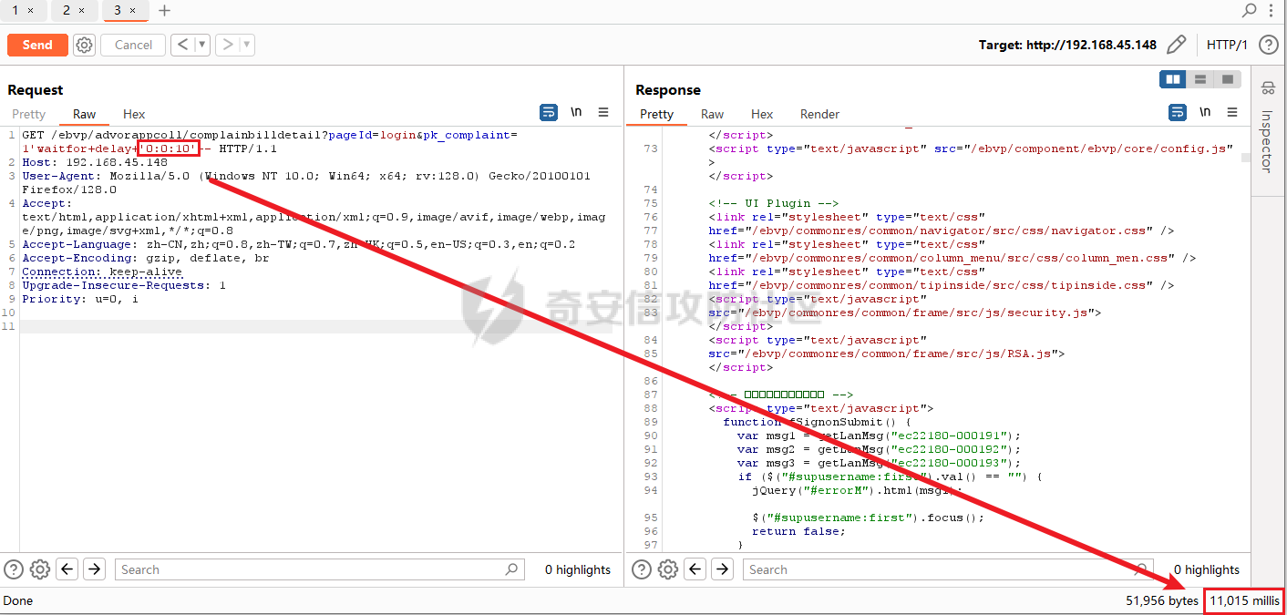
Task: Open Response search settings gear
Action: 668,569
